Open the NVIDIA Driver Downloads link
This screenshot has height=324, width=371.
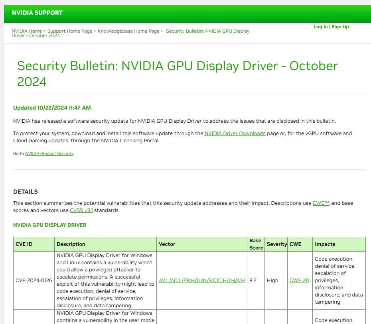point(235,133)
